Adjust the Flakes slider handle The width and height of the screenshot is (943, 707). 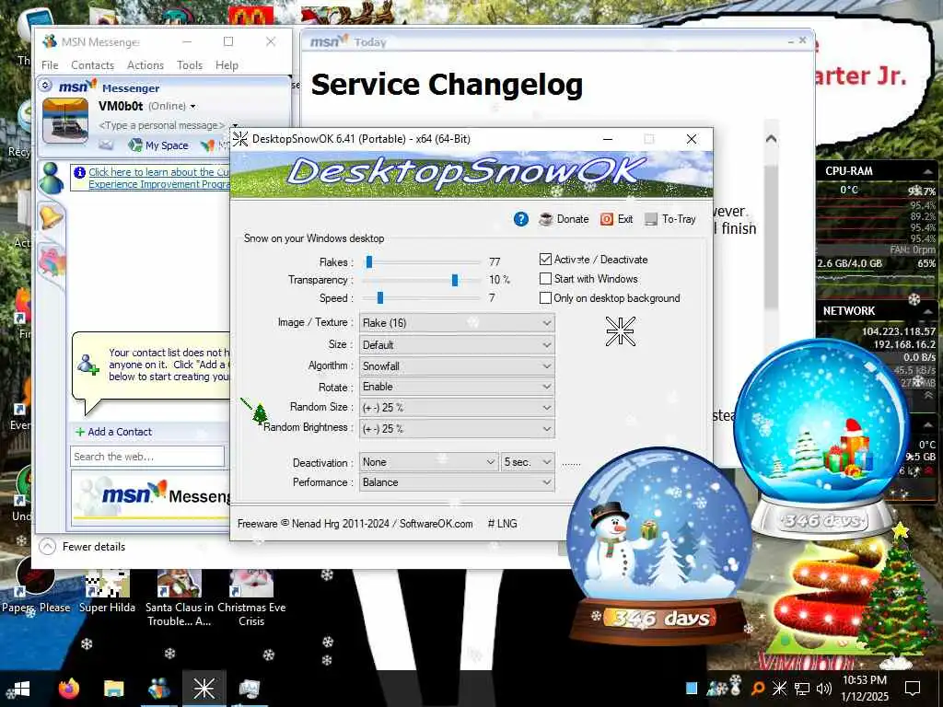pos(369,261)
